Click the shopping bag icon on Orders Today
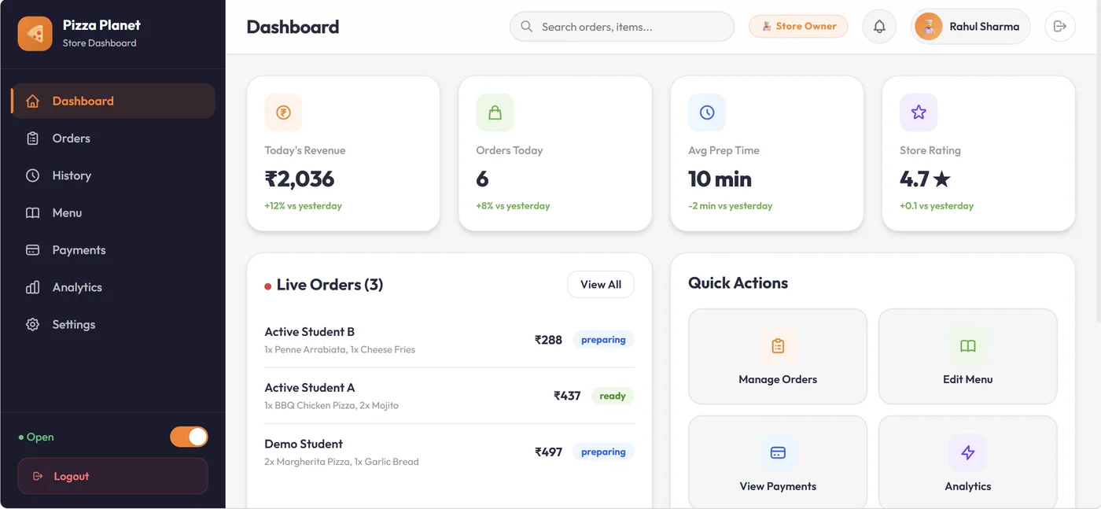This screenshot has height=509, width=1101. (x=495, y=112)
